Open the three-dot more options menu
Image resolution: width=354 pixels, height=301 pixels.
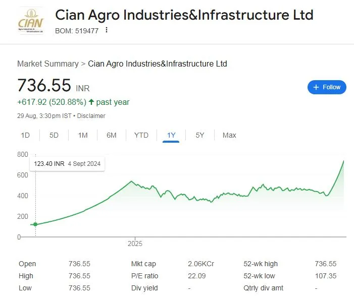pos(107,30)
